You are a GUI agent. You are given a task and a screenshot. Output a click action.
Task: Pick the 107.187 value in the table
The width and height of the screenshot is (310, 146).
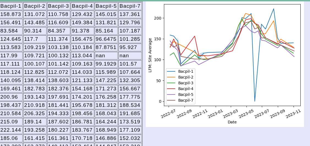click(x=130, y=31)
